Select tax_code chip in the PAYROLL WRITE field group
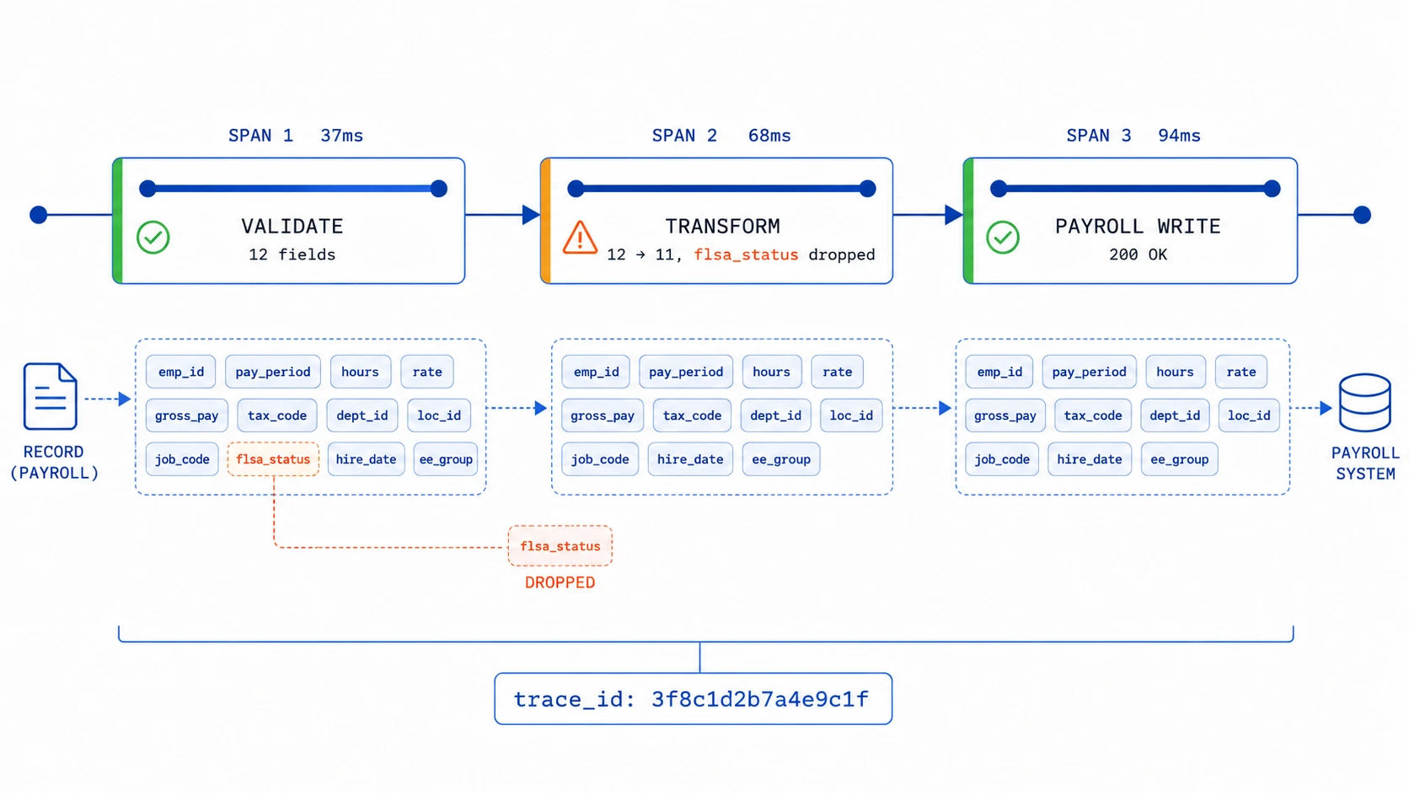This screenshot has height=793, width=1409. pyautogui.click(x=1093, y=415)
